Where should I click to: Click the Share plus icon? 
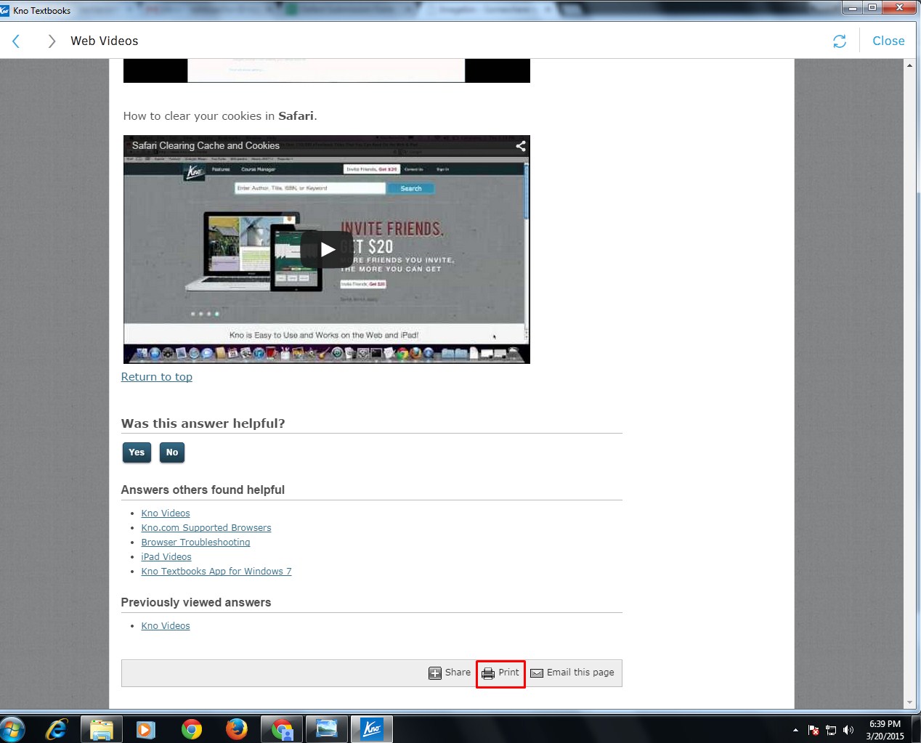[x=435, y=673]
